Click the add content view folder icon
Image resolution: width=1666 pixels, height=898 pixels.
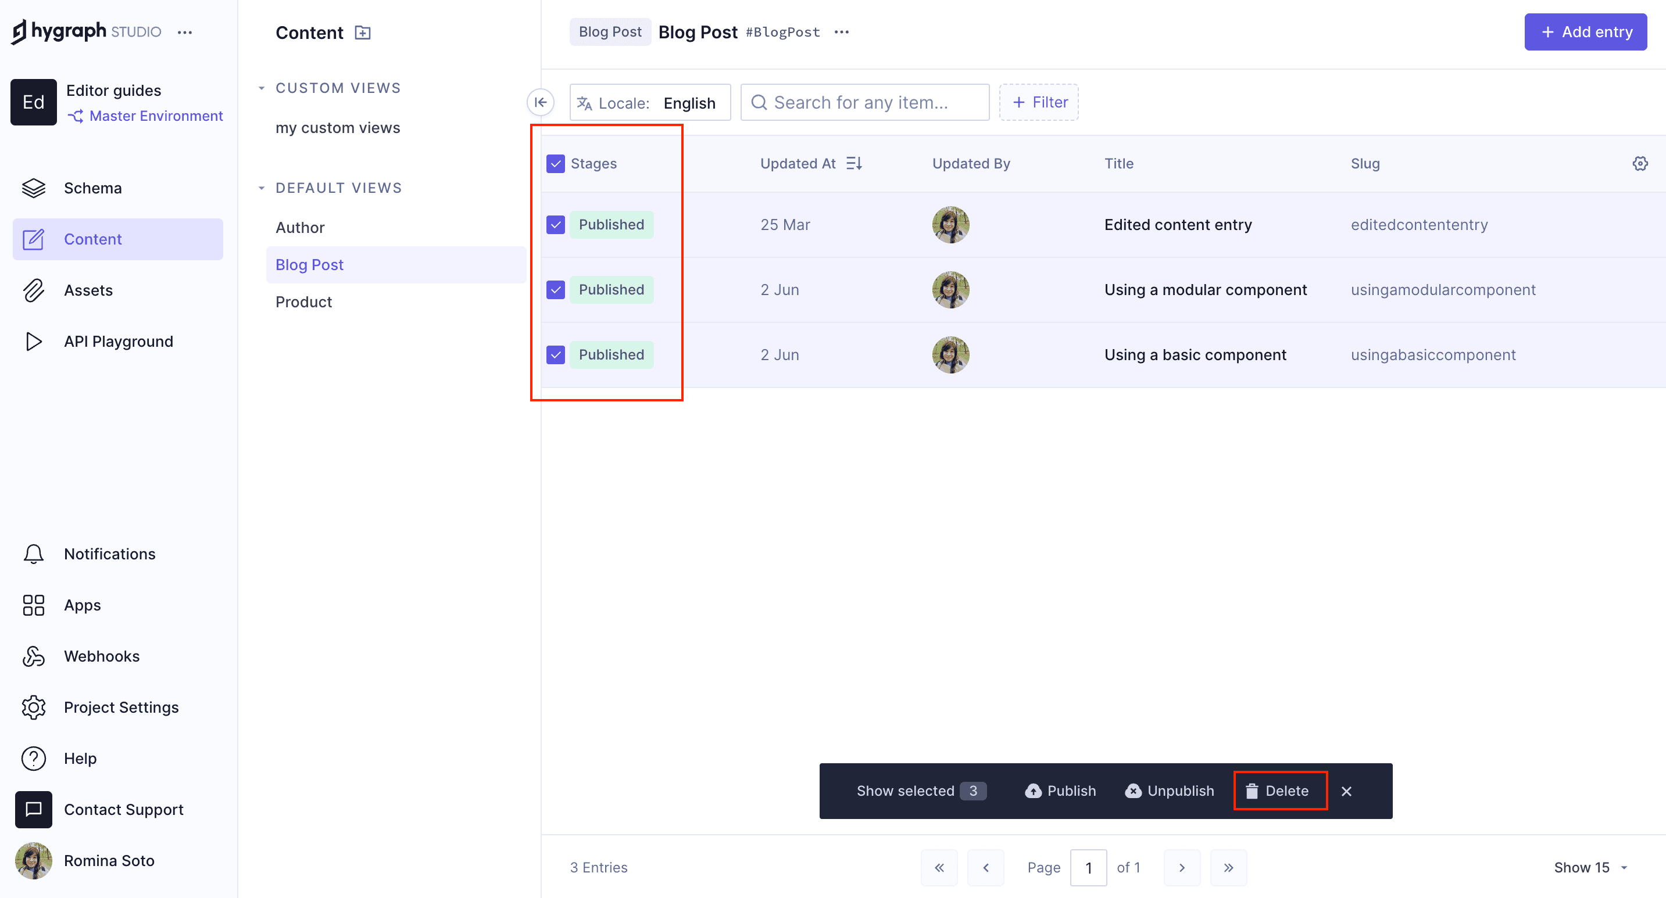[363, 33]
